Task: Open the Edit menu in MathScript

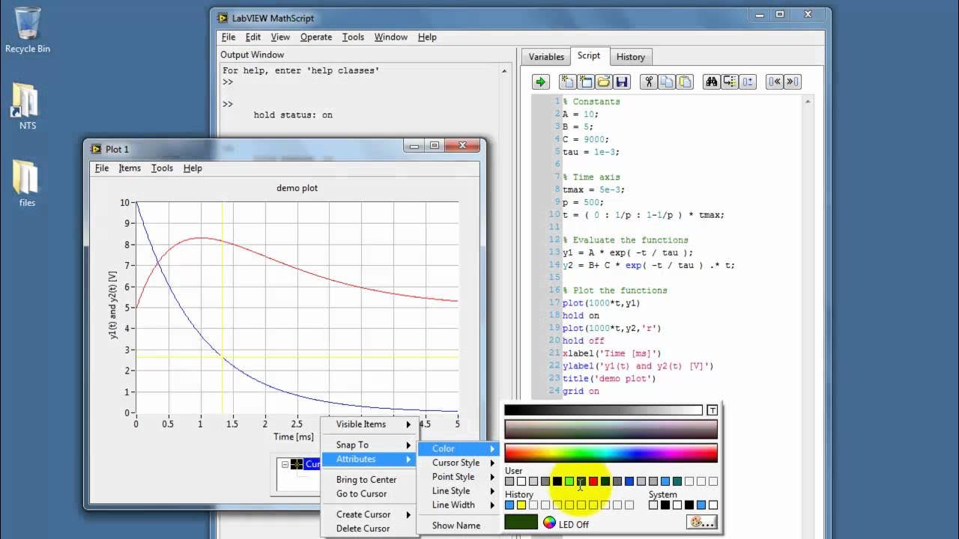Action: click(x=253, y=37)
